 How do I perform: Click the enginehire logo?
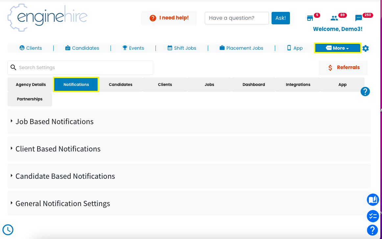[x=47, y=17]
